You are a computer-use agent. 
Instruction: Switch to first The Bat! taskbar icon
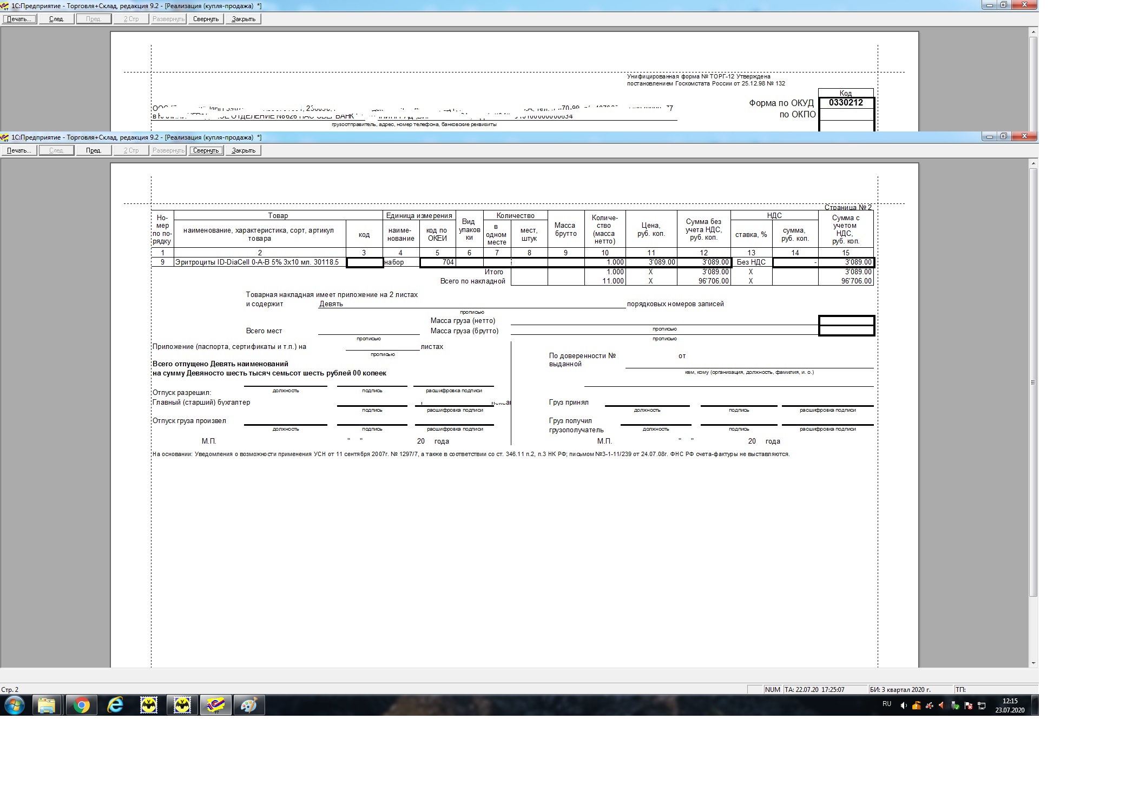coord(149,705)
